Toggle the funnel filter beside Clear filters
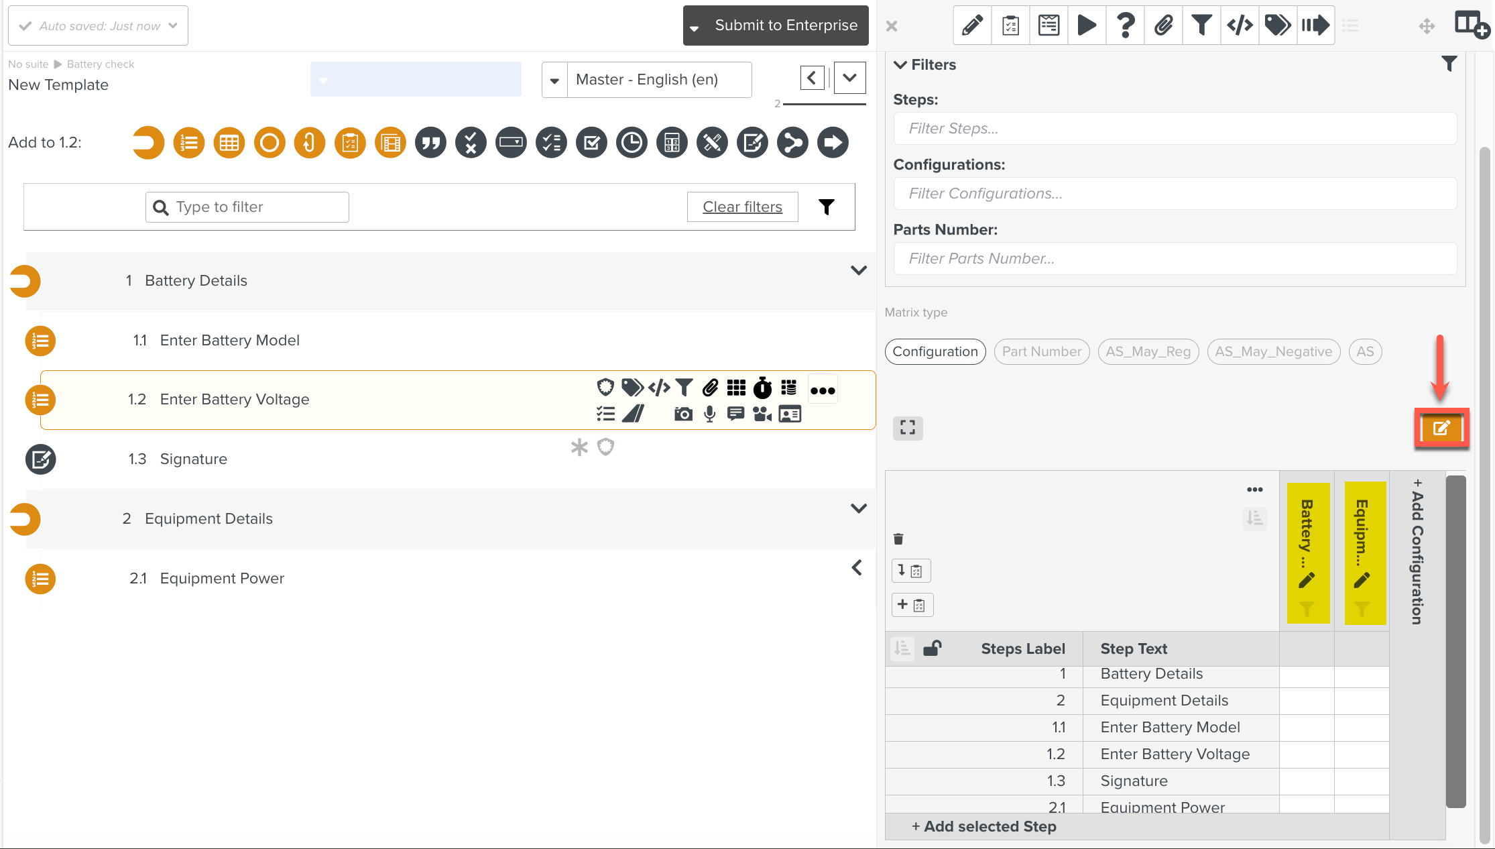The height and width of the screenshot is (849, 1495). point(827,207)
